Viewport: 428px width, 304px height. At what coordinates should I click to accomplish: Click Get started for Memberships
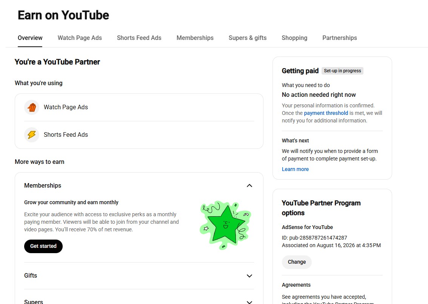point(43,246)
